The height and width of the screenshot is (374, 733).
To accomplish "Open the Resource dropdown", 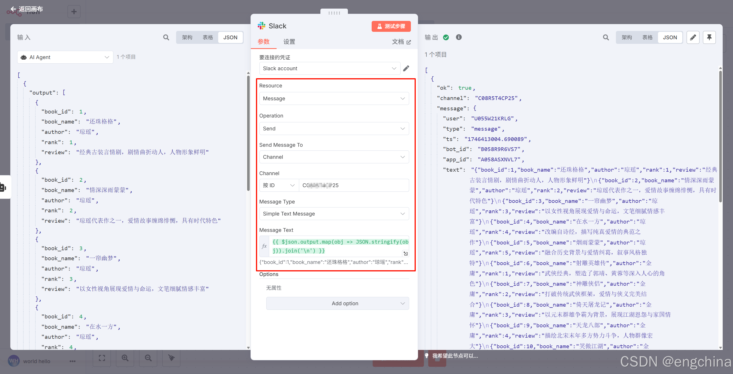I will point(334,99).
